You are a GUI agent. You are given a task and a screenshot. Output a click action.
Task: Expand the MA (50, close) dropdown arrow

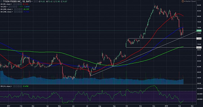12,4
